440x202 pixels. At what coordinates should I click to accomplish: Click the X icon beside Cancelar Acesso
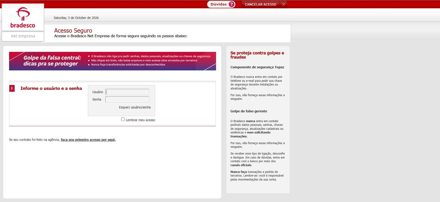pyautogui.click(x=284, y=4)
